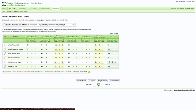This screenshot has width=196, height=110.
Task: Click Segundo Trimestre column header
Action: coord(46,37)
